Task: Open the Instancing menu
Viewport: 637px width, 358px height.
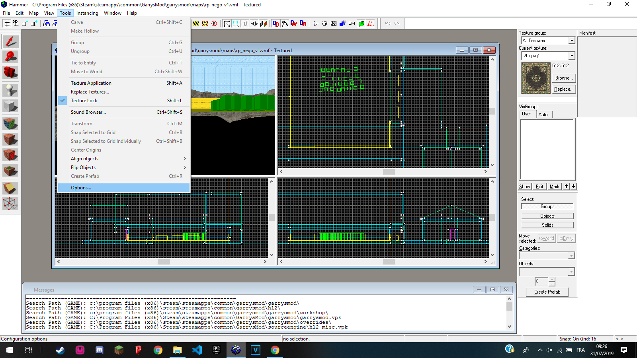Action: tap(87, 13)
